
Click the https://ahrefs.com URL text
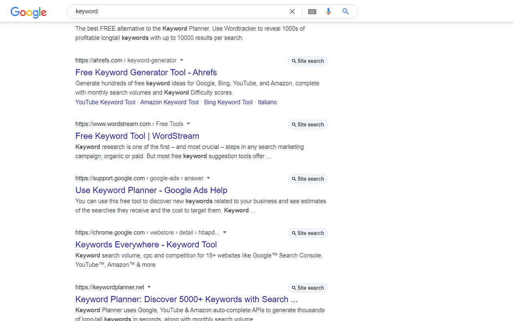tap(99, 60)
